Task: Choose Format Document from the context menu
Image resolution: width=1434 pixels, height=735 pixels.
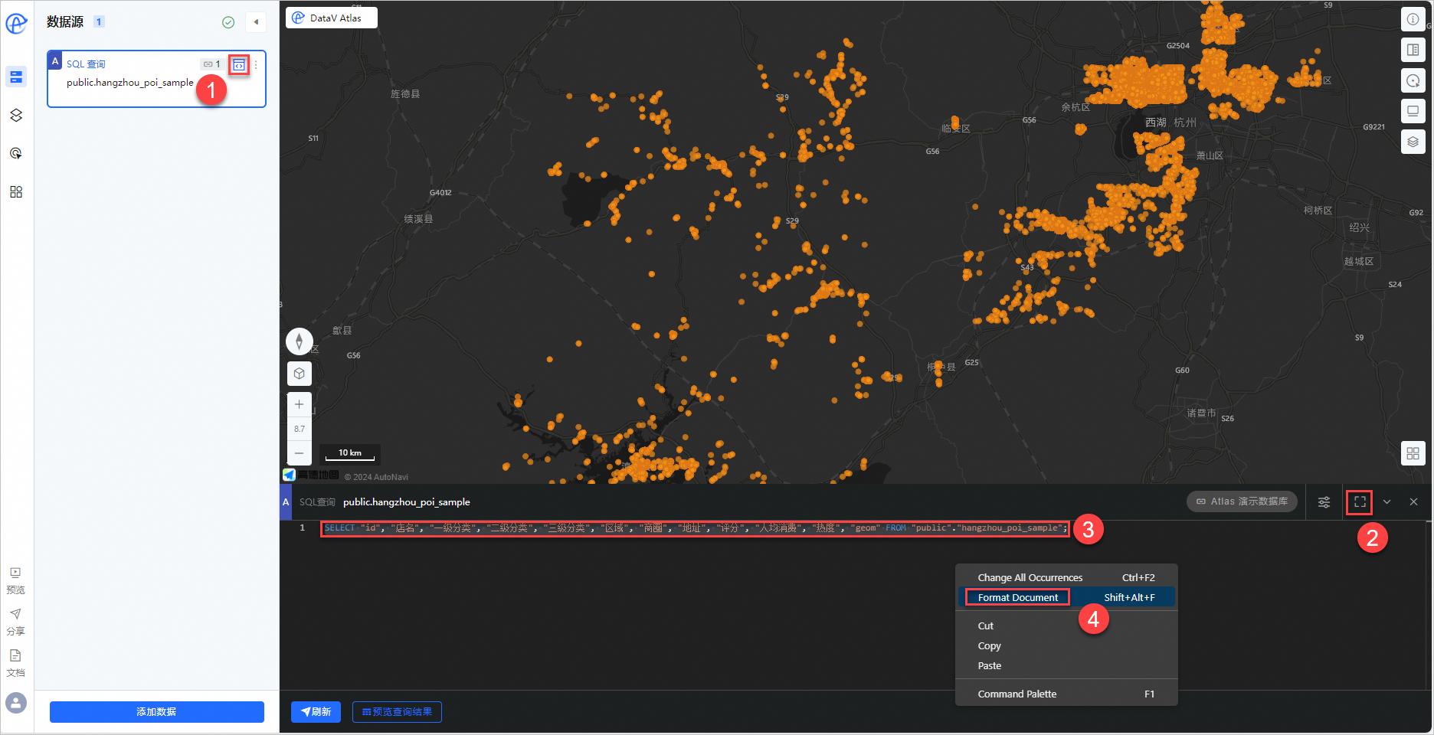Action: pyautogui.click(x=1066, y=598)
